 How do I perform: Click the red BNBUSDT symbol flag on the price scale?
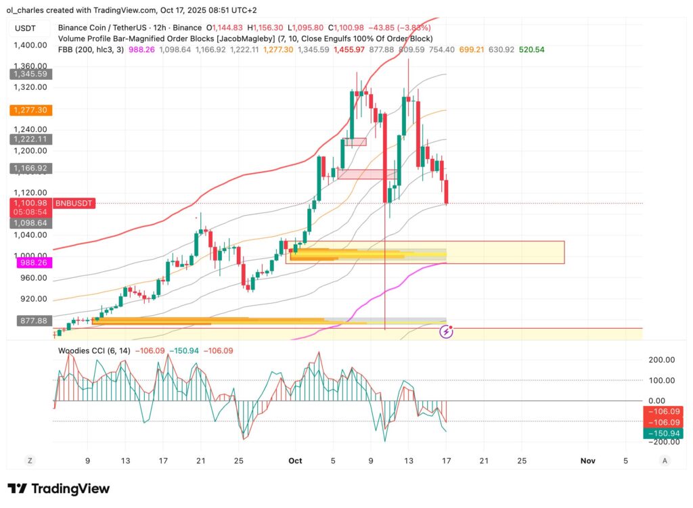(x=73, y=202)
